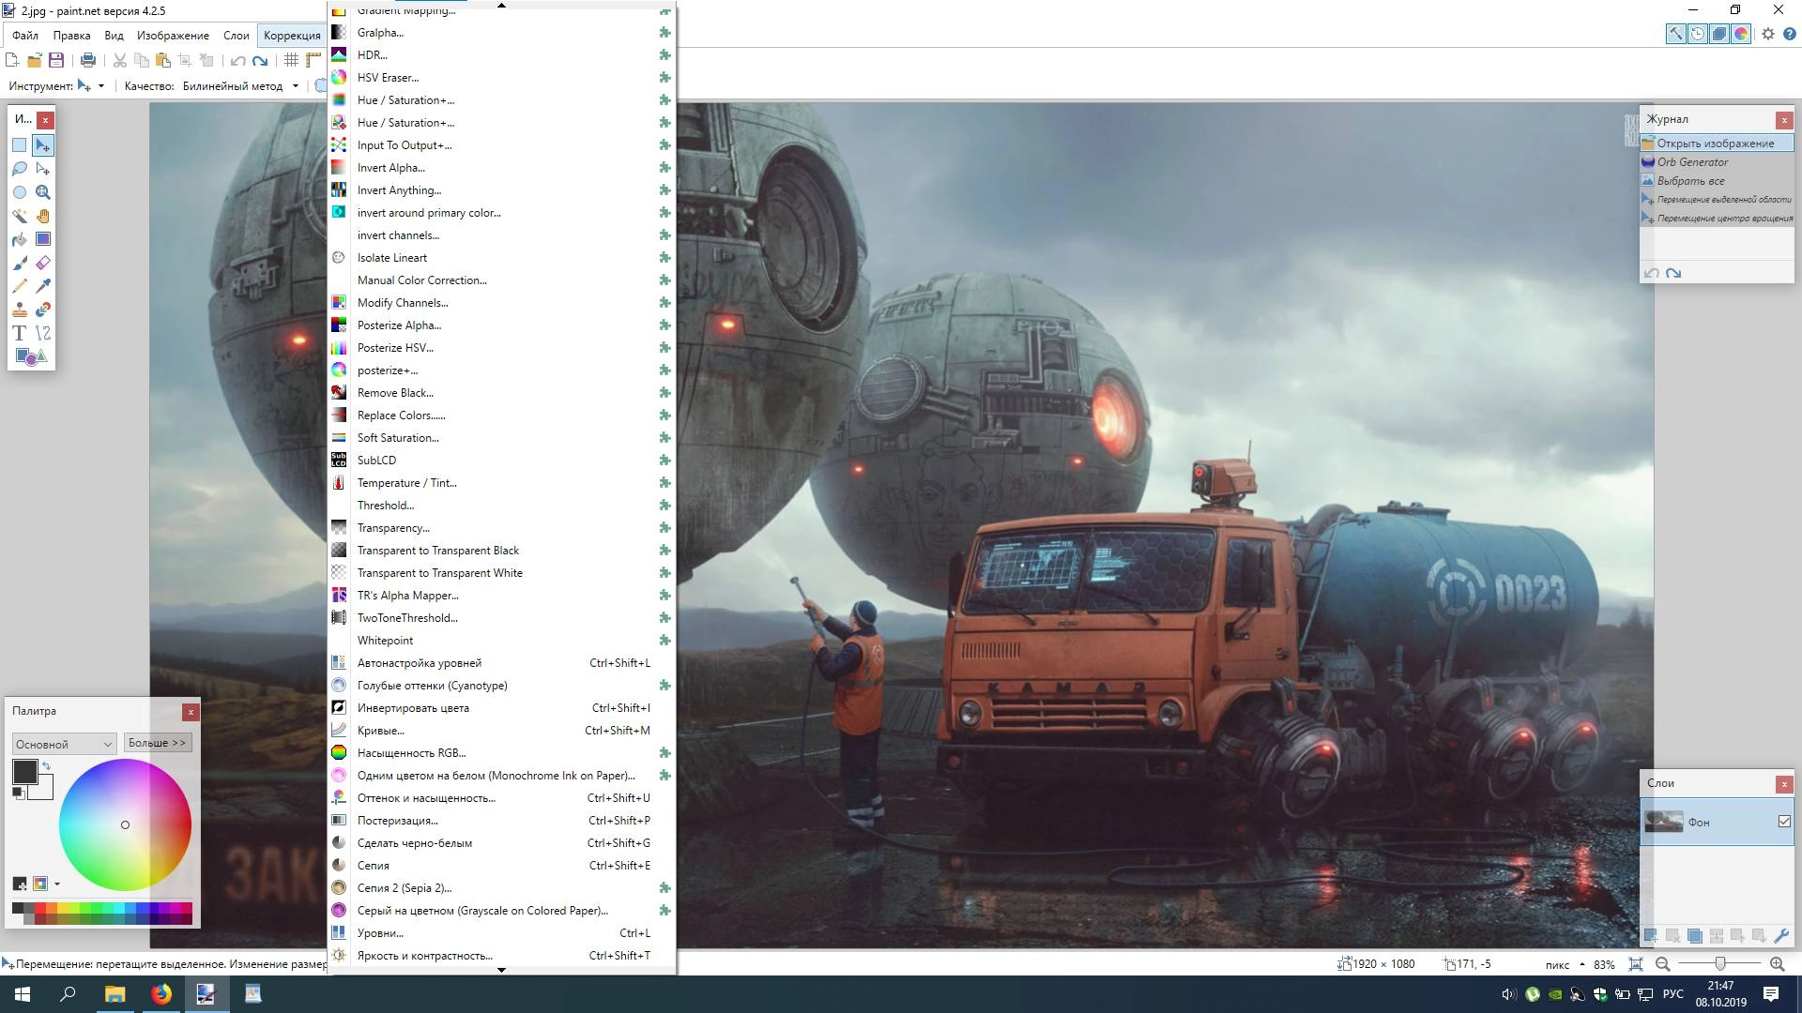This screenshot has width=1802, height=1013.
Task: Open the palette management dropdown arrow
Action: [x=57, y=884]
